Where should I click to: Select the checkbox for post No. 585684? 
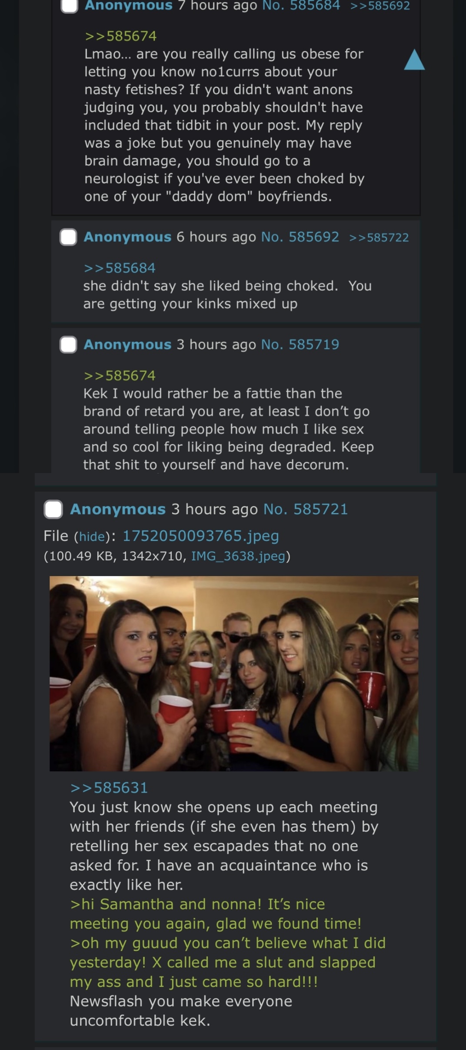(x=70, y=6)
